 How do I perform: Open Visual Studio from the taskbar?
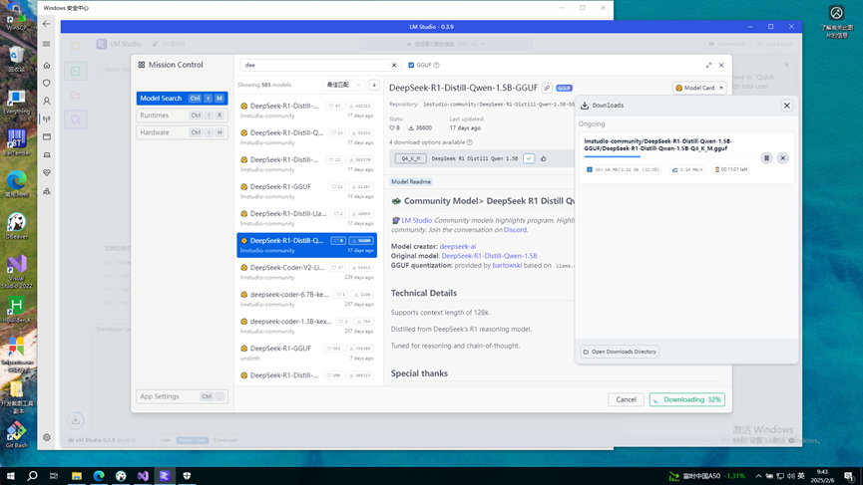143,476
